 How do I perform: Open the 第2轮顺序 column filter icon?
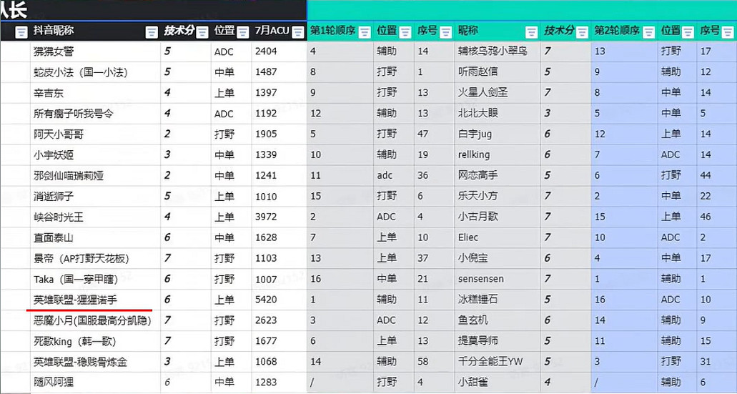pyautogui.click(x=648, y=31)
